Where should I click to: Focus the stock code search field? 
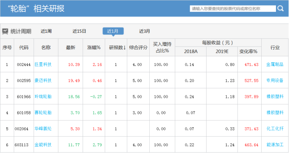233,9
